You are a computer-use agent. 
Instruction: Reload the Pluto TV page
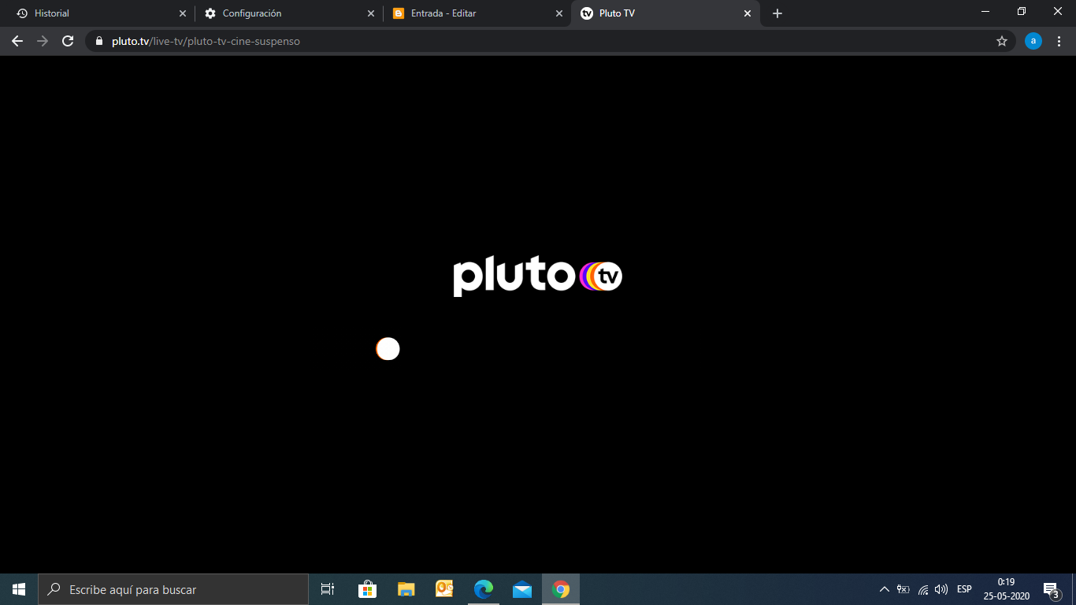pos(68,41)
